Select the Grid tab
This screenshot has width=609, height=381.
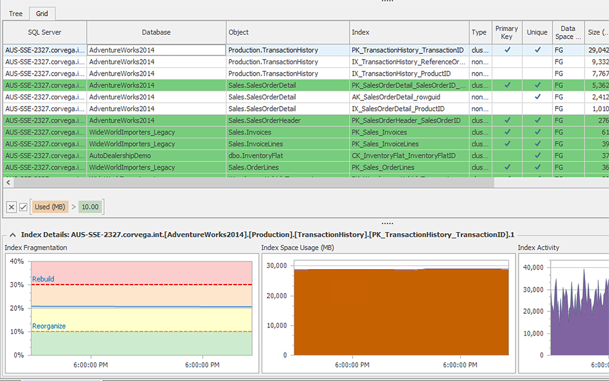click(42, 13)
